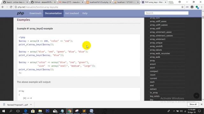Open Task View on taskbar

pyautogui.click(x=18, y=111)
